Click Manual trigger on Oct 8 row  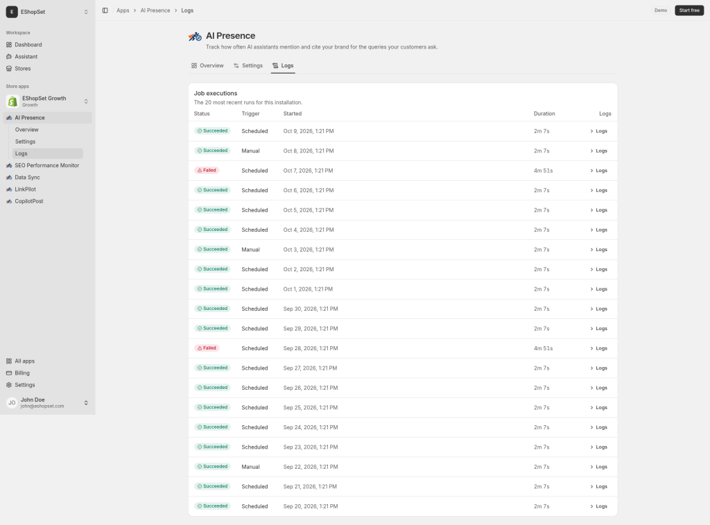point(250,150)
